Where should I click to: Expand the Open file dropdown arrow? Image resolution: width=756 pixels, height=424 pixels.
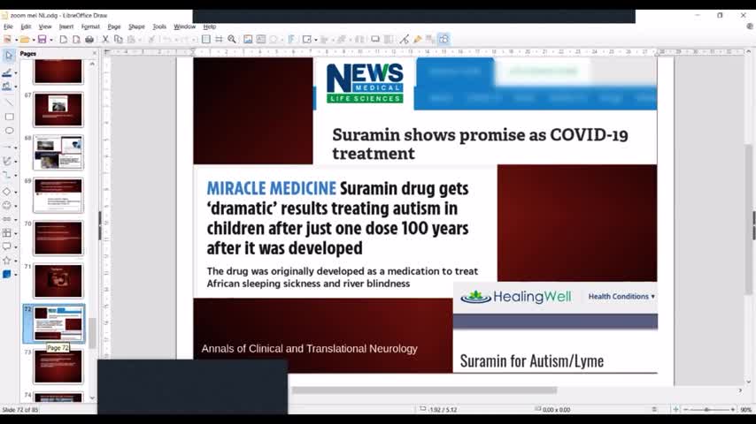(x=34, y=40)
